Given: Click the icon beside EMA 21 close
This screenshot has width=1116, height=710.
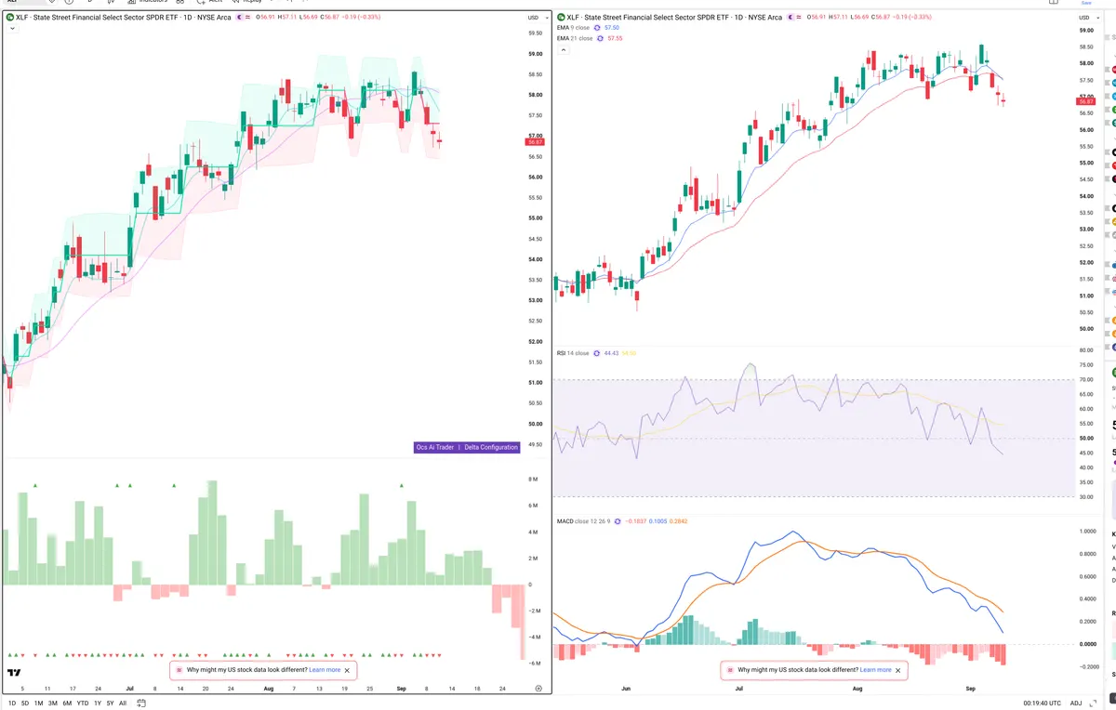Looking at the screenshot, I should point(600,39).
